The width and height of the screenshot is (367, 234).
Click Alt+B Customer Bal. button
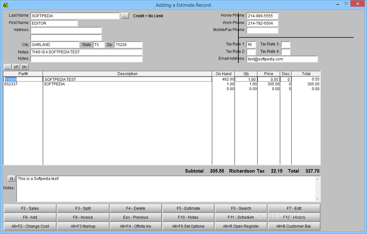point(294,226)
